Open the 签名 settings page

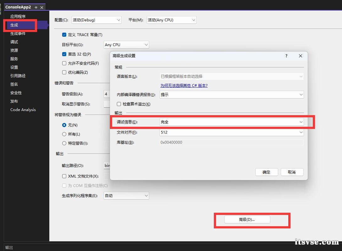[x=14, y=84]
